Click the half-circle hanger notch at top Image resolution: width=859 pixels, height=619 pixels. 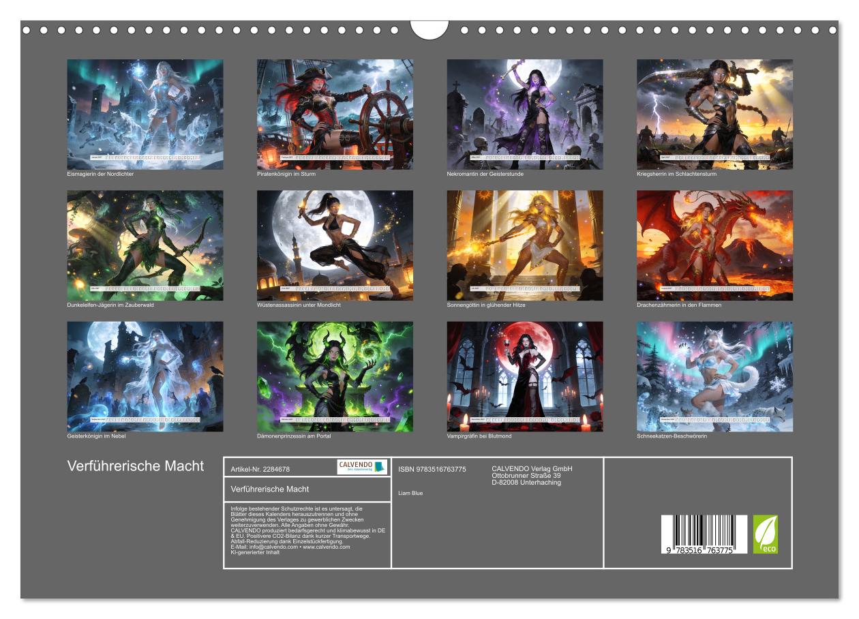(429, 30)
